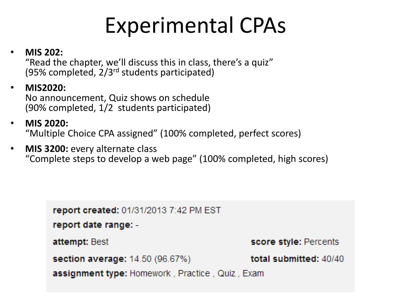Select the '95% completed' results line
The width and height of the screenshot is (394, 296).
click(120, 72)
